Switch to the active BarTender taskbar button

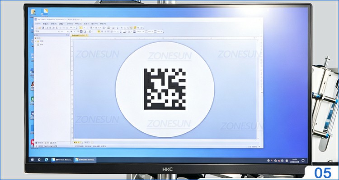click(85, 160)
